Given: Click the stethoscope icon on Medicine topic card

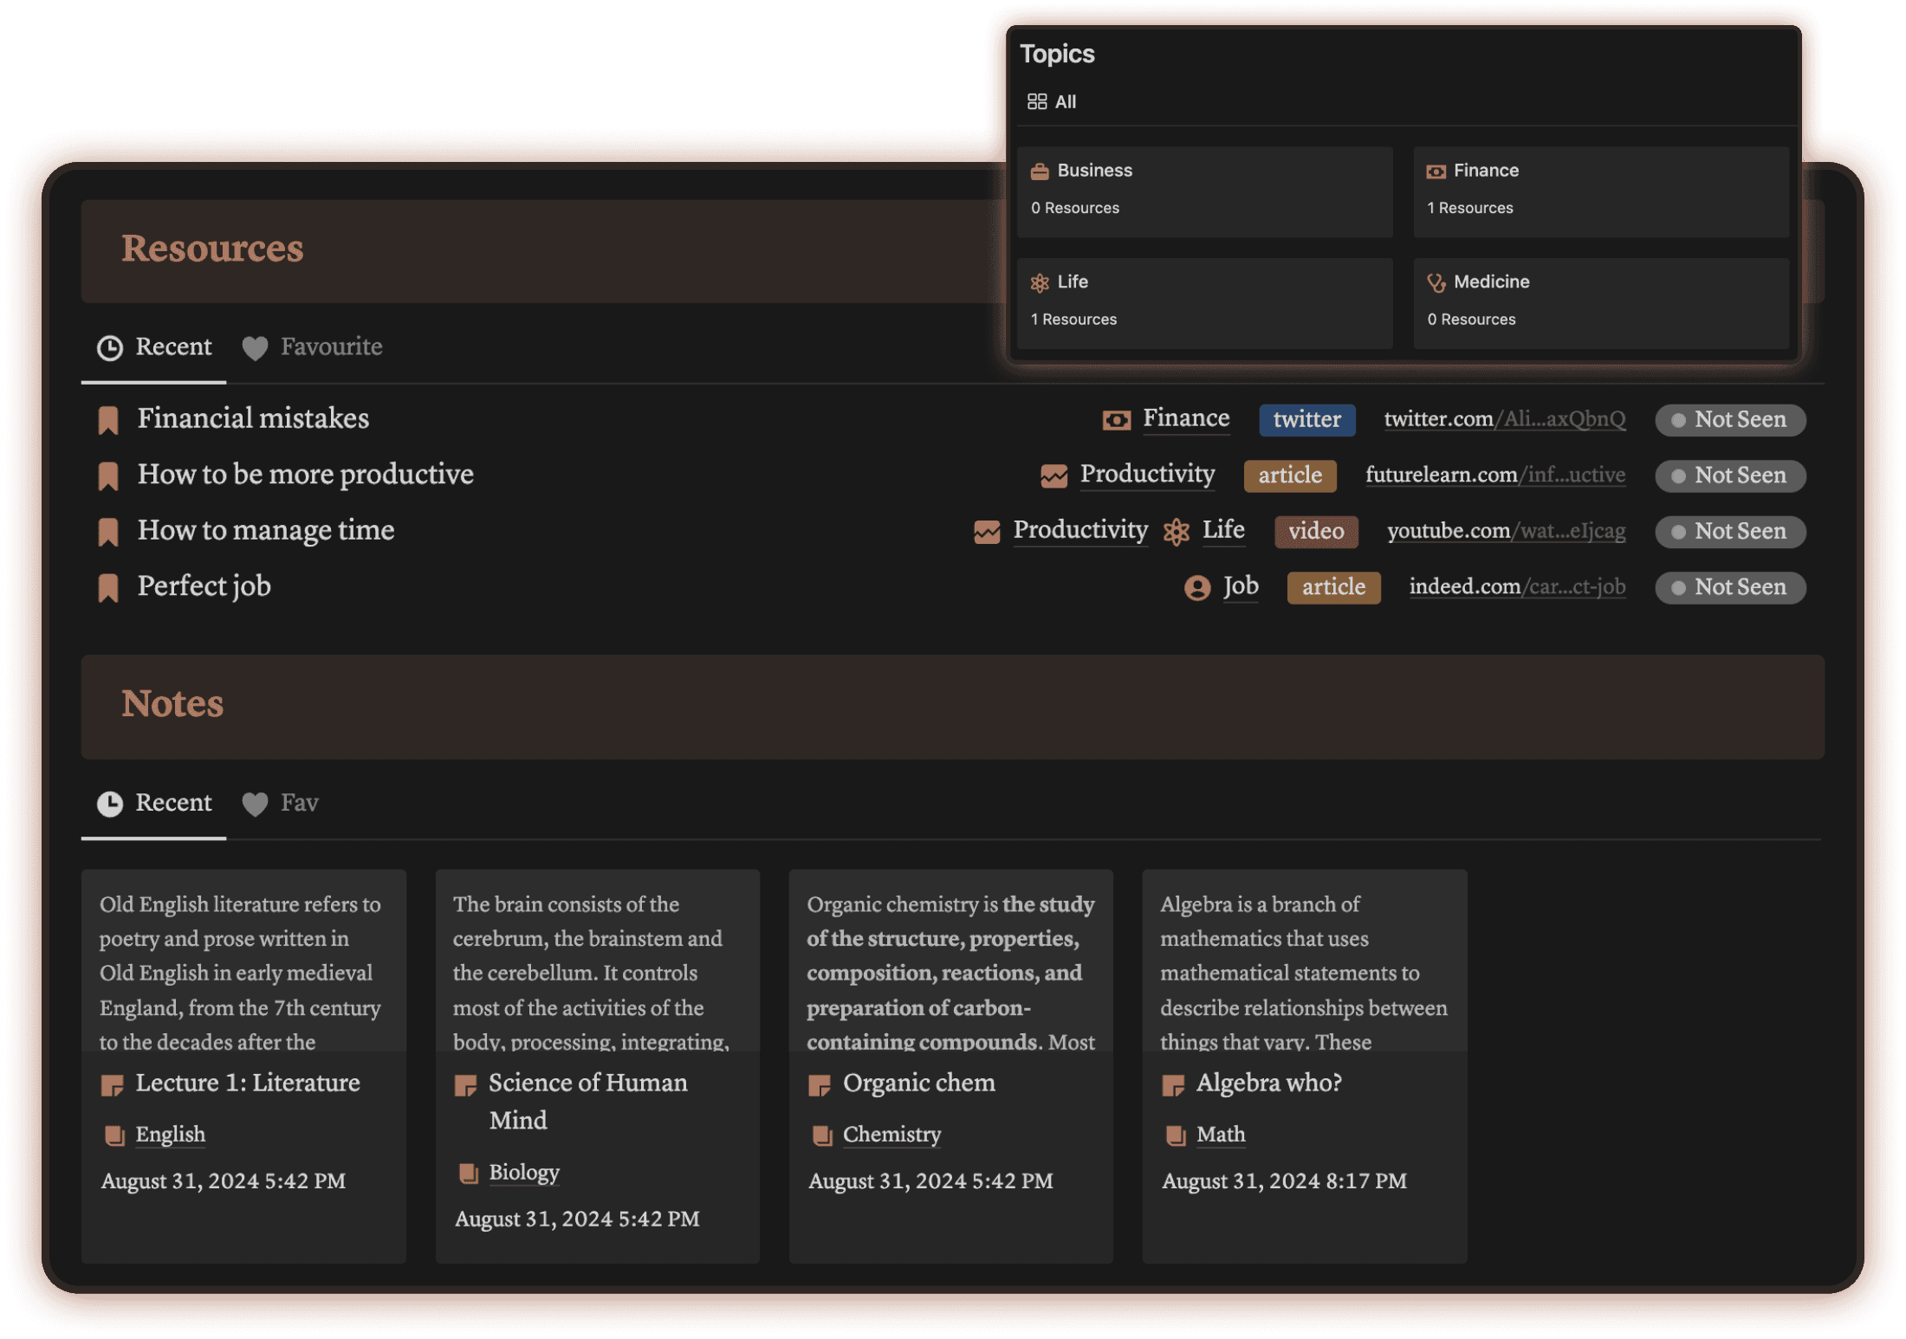Looking at the screenshot, I should [1436, 283].
